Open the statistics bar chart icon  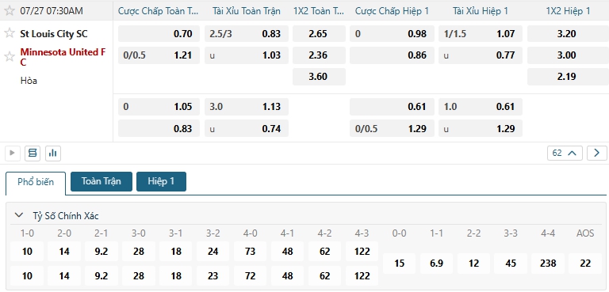(x=53, y=154)
